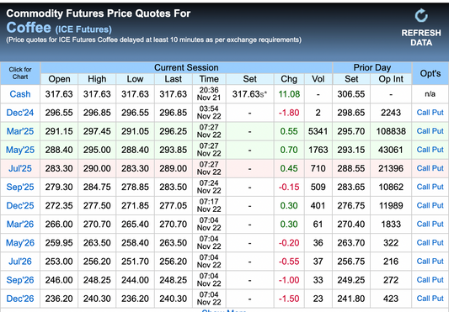
Task: Click the circular refresh arrow icon
Action: tap(421, 15)
